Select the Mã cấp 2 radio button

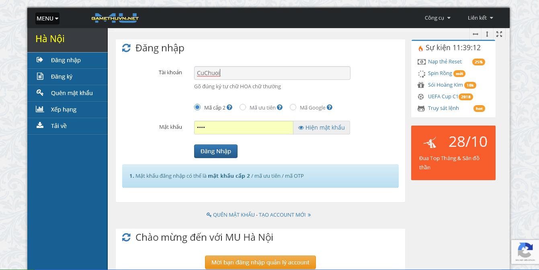[197, 107]
